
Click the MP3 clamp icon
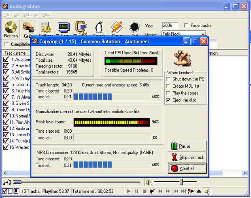(81, 27)
